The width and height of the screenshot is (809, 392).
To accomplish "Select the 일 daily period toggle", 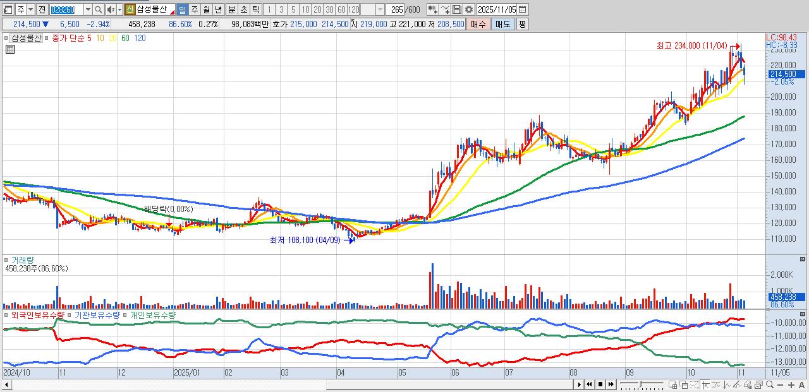I will tap(183, 9).
